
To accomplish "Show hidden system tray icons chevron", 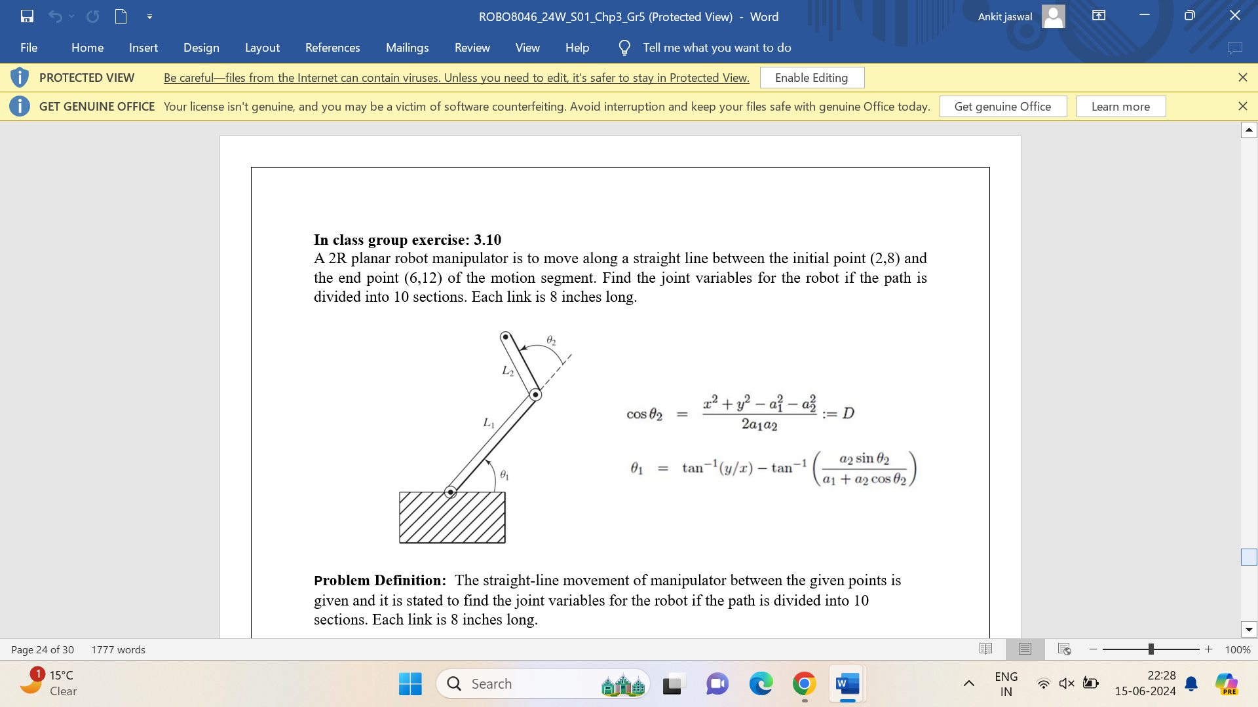I will [968, 683].
